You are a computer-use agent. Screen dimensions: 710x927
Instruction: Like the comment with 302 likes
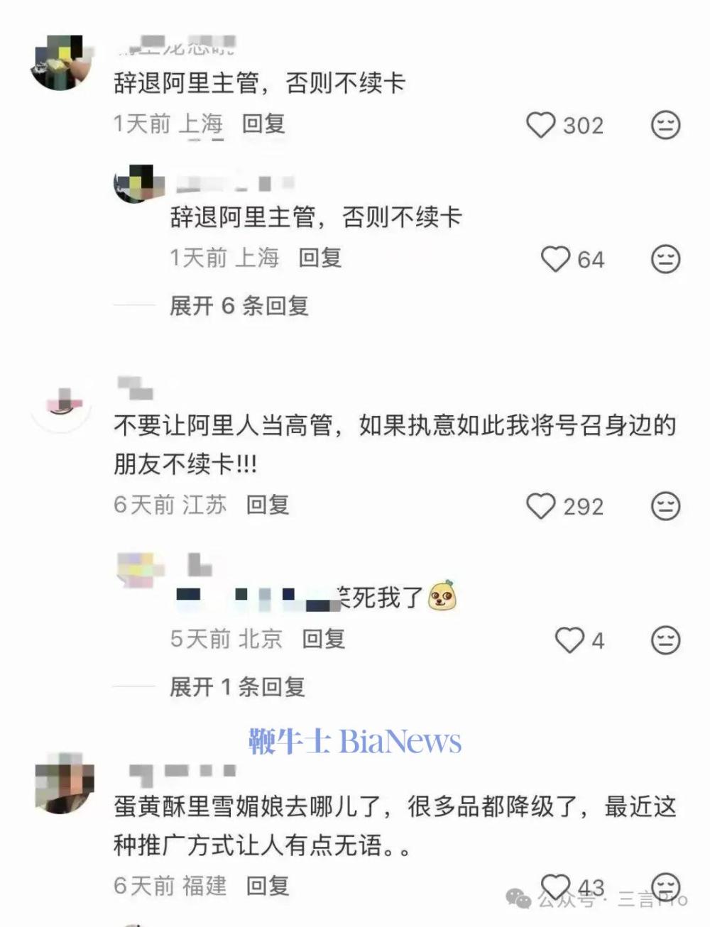point(540,125)
